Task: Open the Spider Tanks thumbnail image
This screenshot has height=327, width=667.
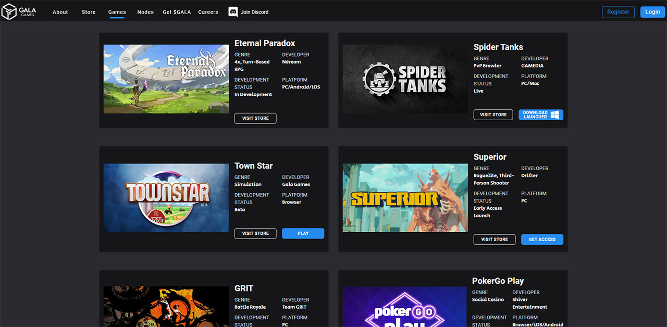Action: 405,79
